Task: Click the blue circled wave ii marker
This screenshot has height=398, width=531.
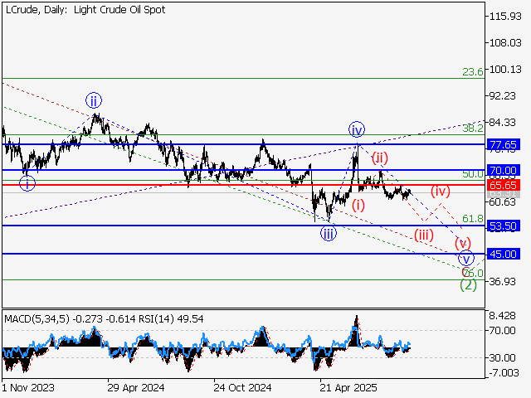Action: pos(94,101)
